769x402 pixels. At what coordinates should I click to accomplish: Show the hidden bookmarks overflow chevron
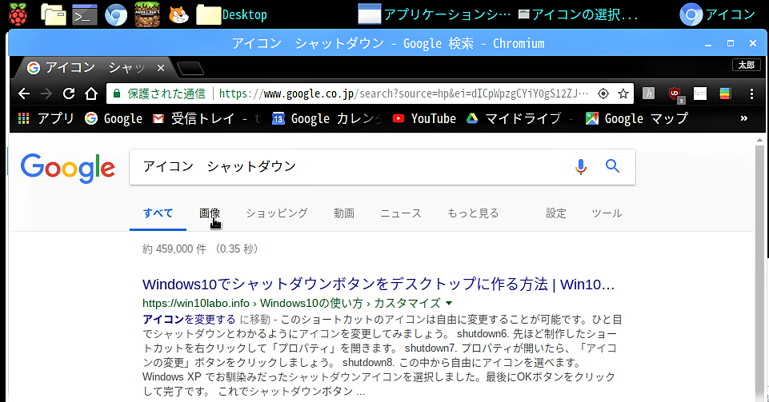[x=744, y=118]
